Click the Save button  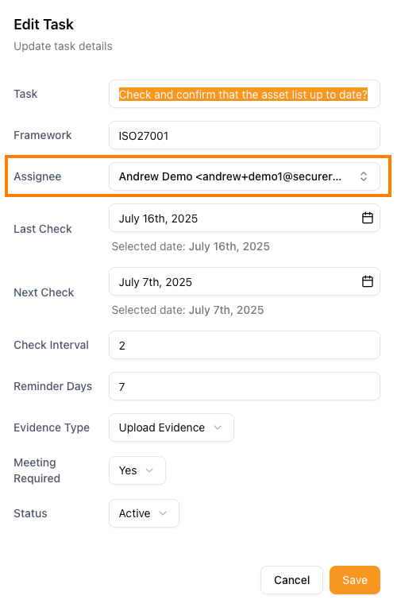(355, 580)
